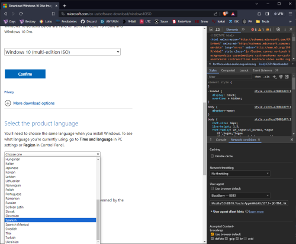296x244 pixels.
Task: Click the bookmark this page icon
Action: point(53,14)
